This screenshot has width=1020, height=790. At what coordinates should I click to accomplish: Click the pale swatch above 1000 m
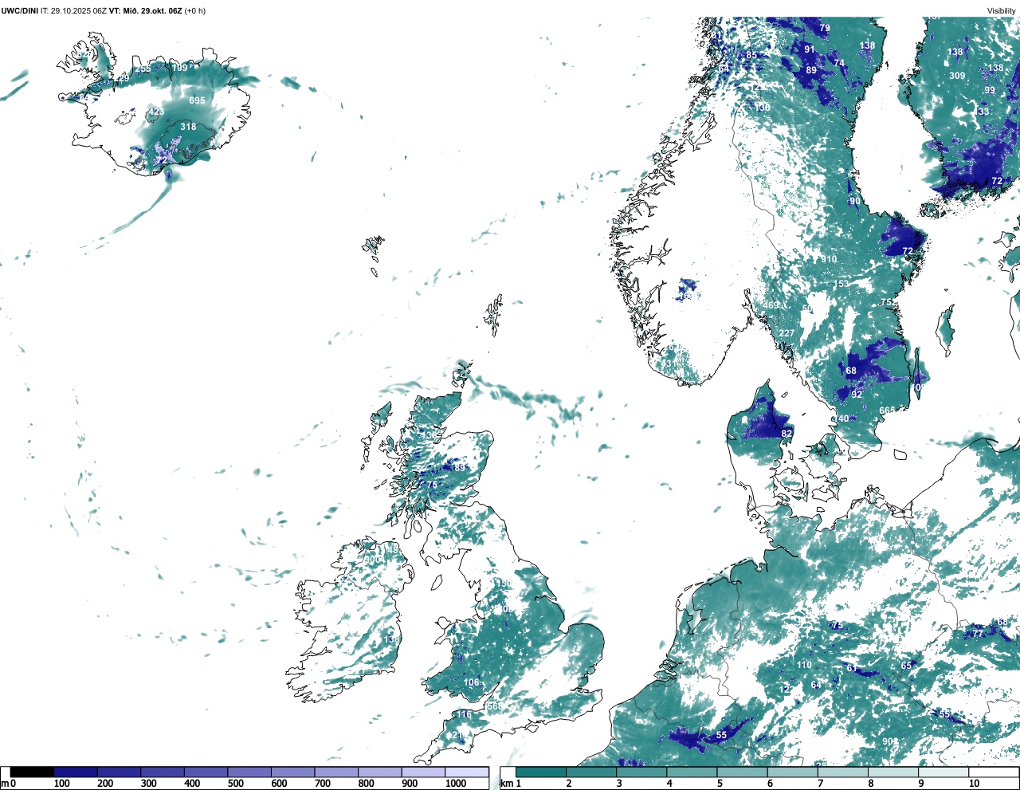point(467,772)
